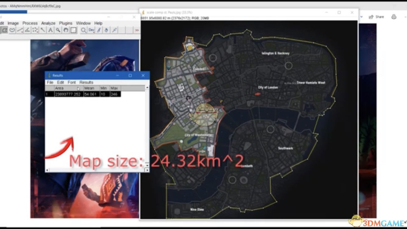The image size is (407, 229).
Task: Click the Max column header
Action: pyautogui.click(x=115, y=88)
